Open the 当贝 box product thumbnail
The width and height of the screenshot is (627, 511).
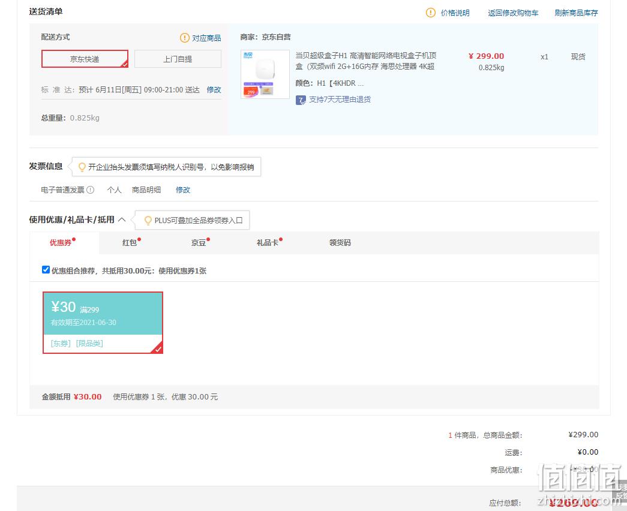(x=265, y=74)
